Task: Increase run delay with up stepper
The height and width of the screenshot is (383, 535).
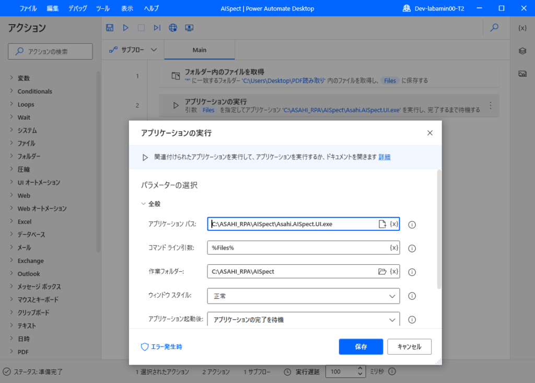Action: coord(360,369)
